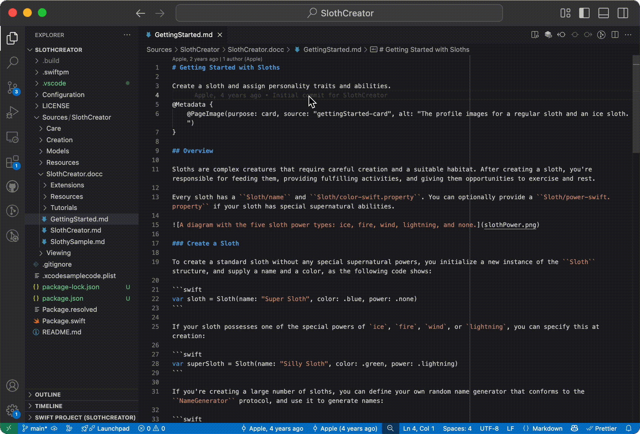Switch to the GettingStarted.md tab

point(182,34)
